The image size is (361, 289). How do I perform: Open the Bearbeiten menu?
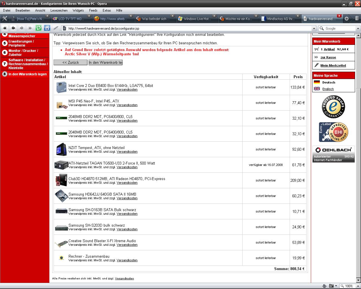pos(23,10)
